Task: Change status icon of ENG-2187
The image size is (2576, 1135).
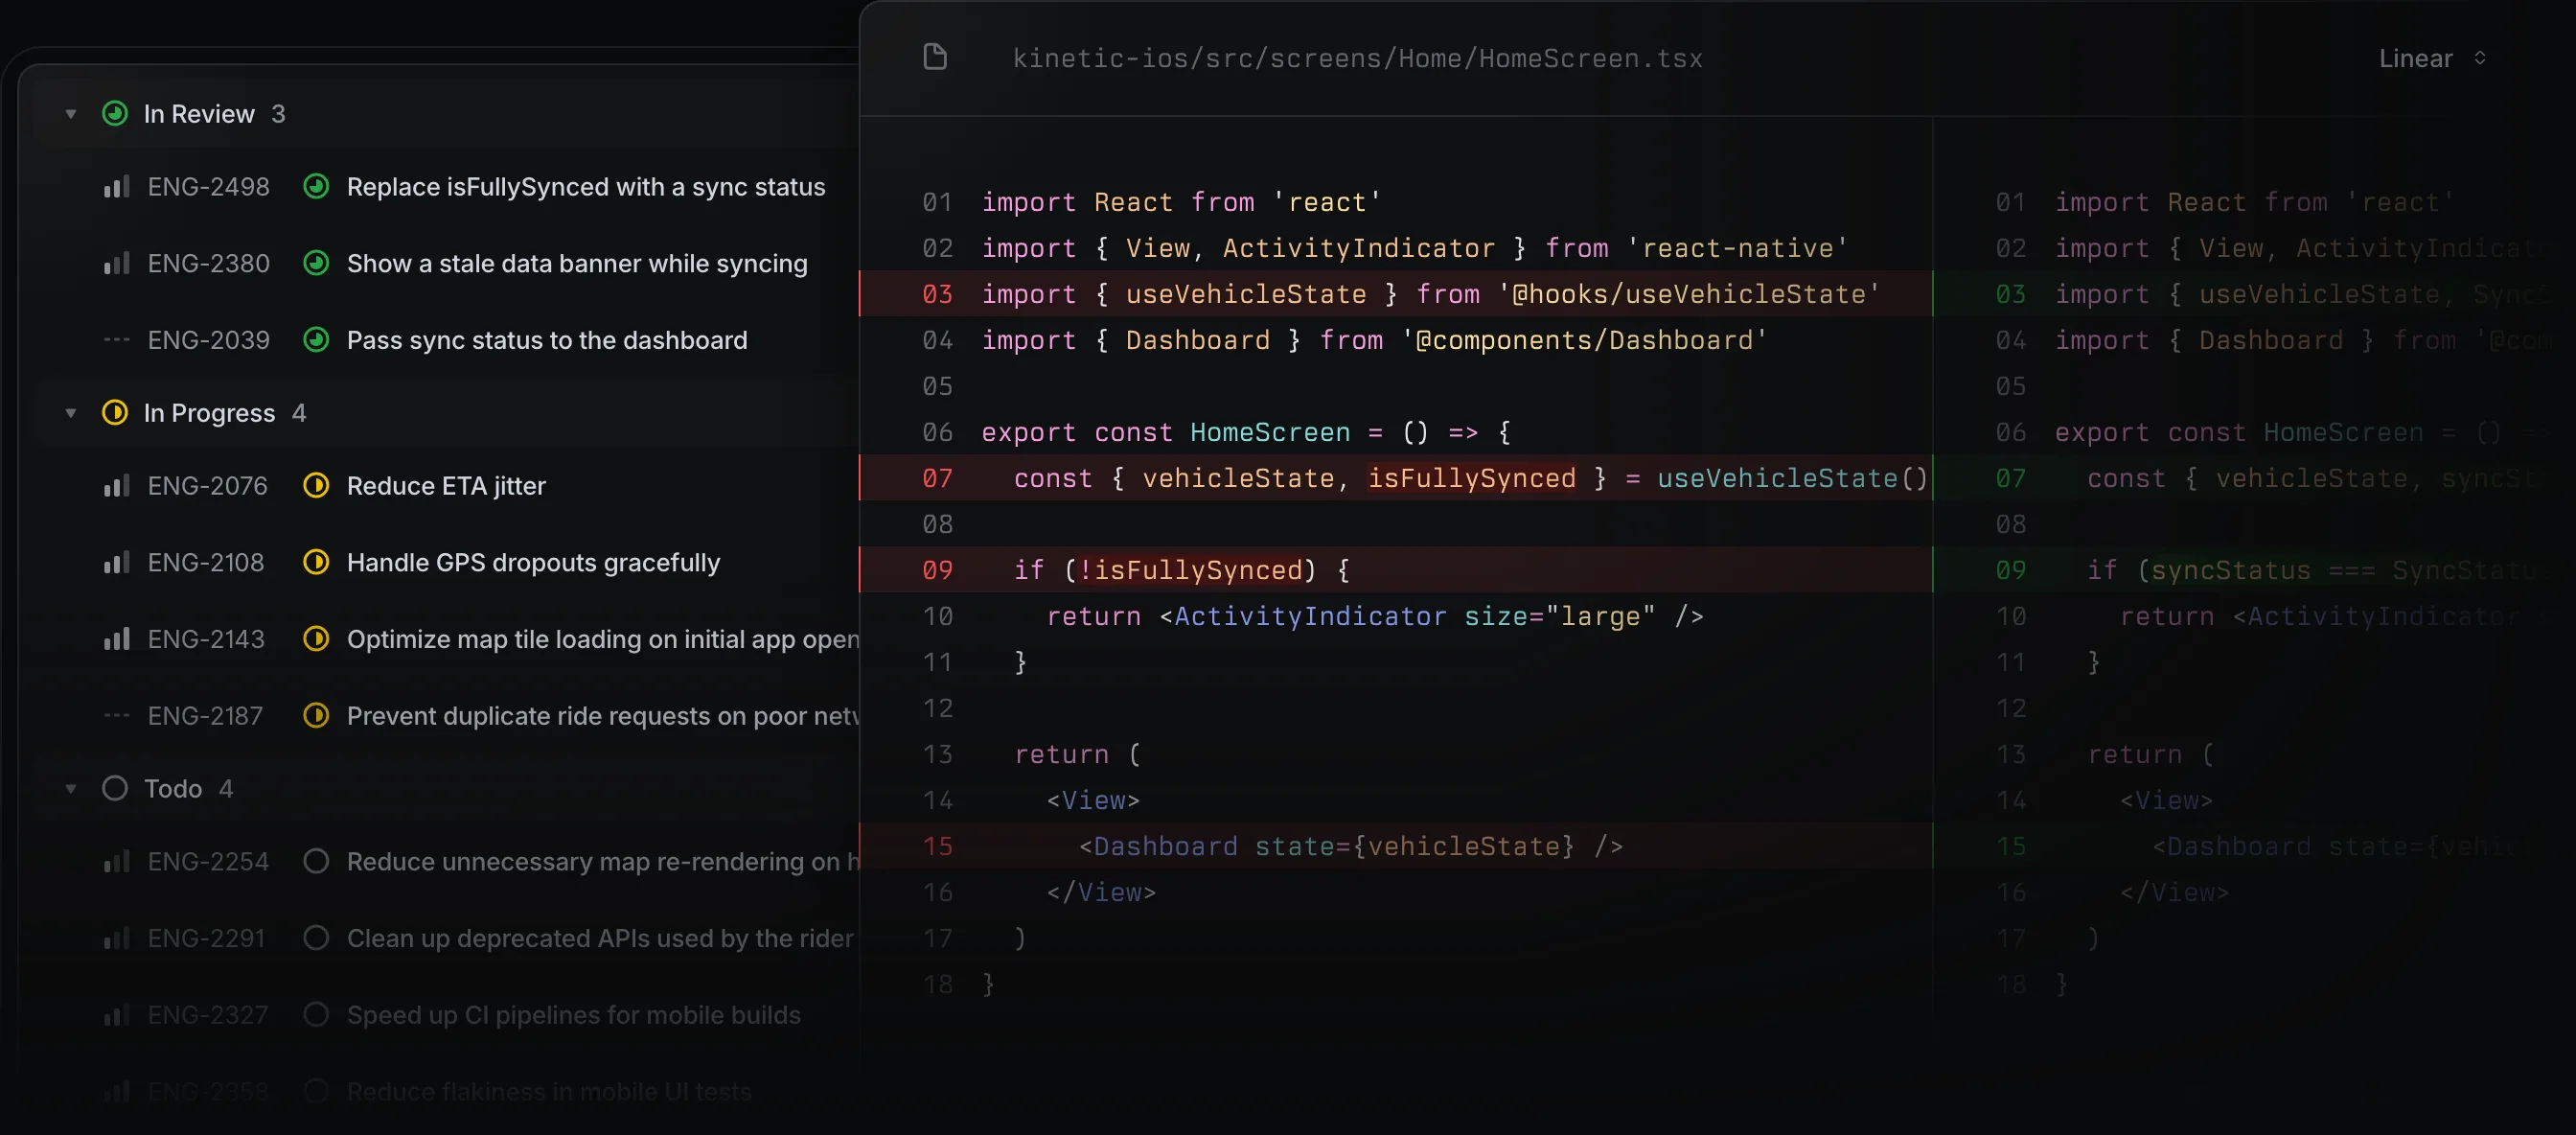Action: (x=316, y=716)
